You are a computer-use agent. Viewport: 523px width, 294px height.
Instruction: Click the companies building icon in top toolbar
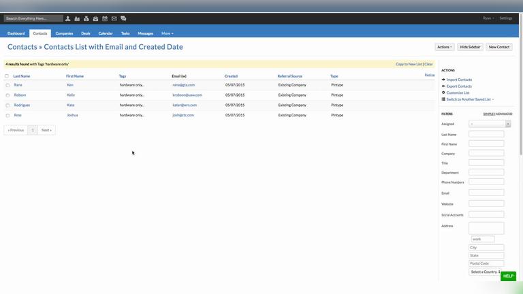(77, 18)
